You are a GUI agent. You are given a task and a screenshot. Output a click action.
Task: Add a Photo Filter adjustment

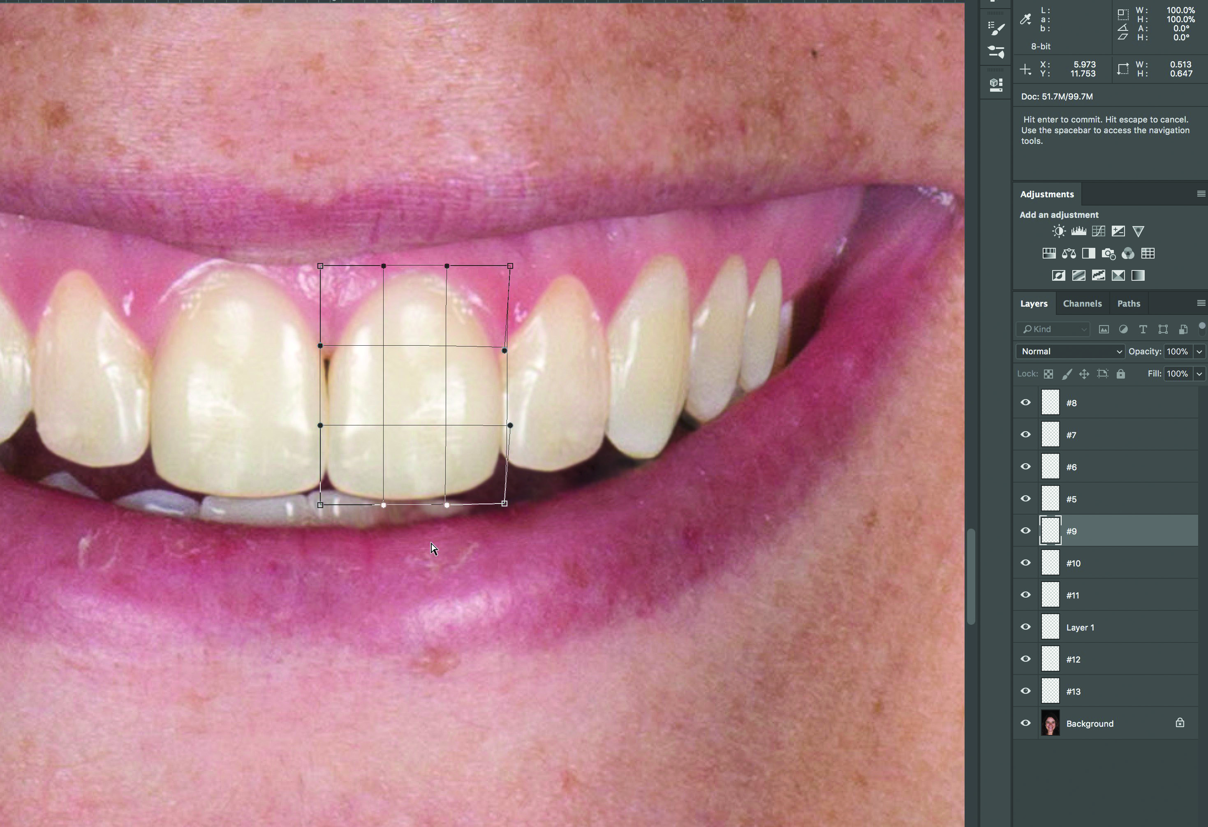(x=1108, y=254)
